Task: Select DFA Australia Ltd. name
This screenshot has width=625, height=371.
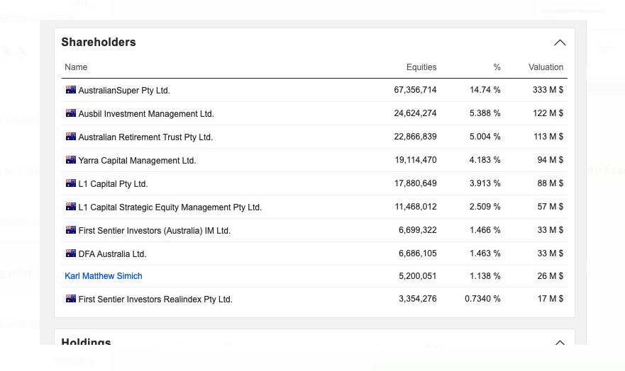Action: tap(112, 254)
